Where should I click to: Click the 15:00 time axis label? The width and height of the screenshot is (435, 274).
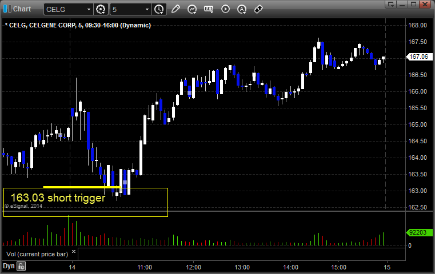[x=339, y=267]
